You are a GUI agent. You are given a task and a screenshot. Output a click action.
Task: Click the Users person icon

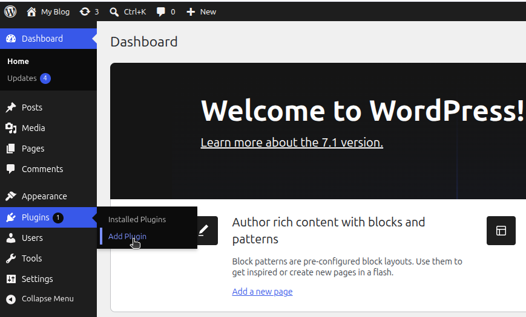tap(11, 238)
